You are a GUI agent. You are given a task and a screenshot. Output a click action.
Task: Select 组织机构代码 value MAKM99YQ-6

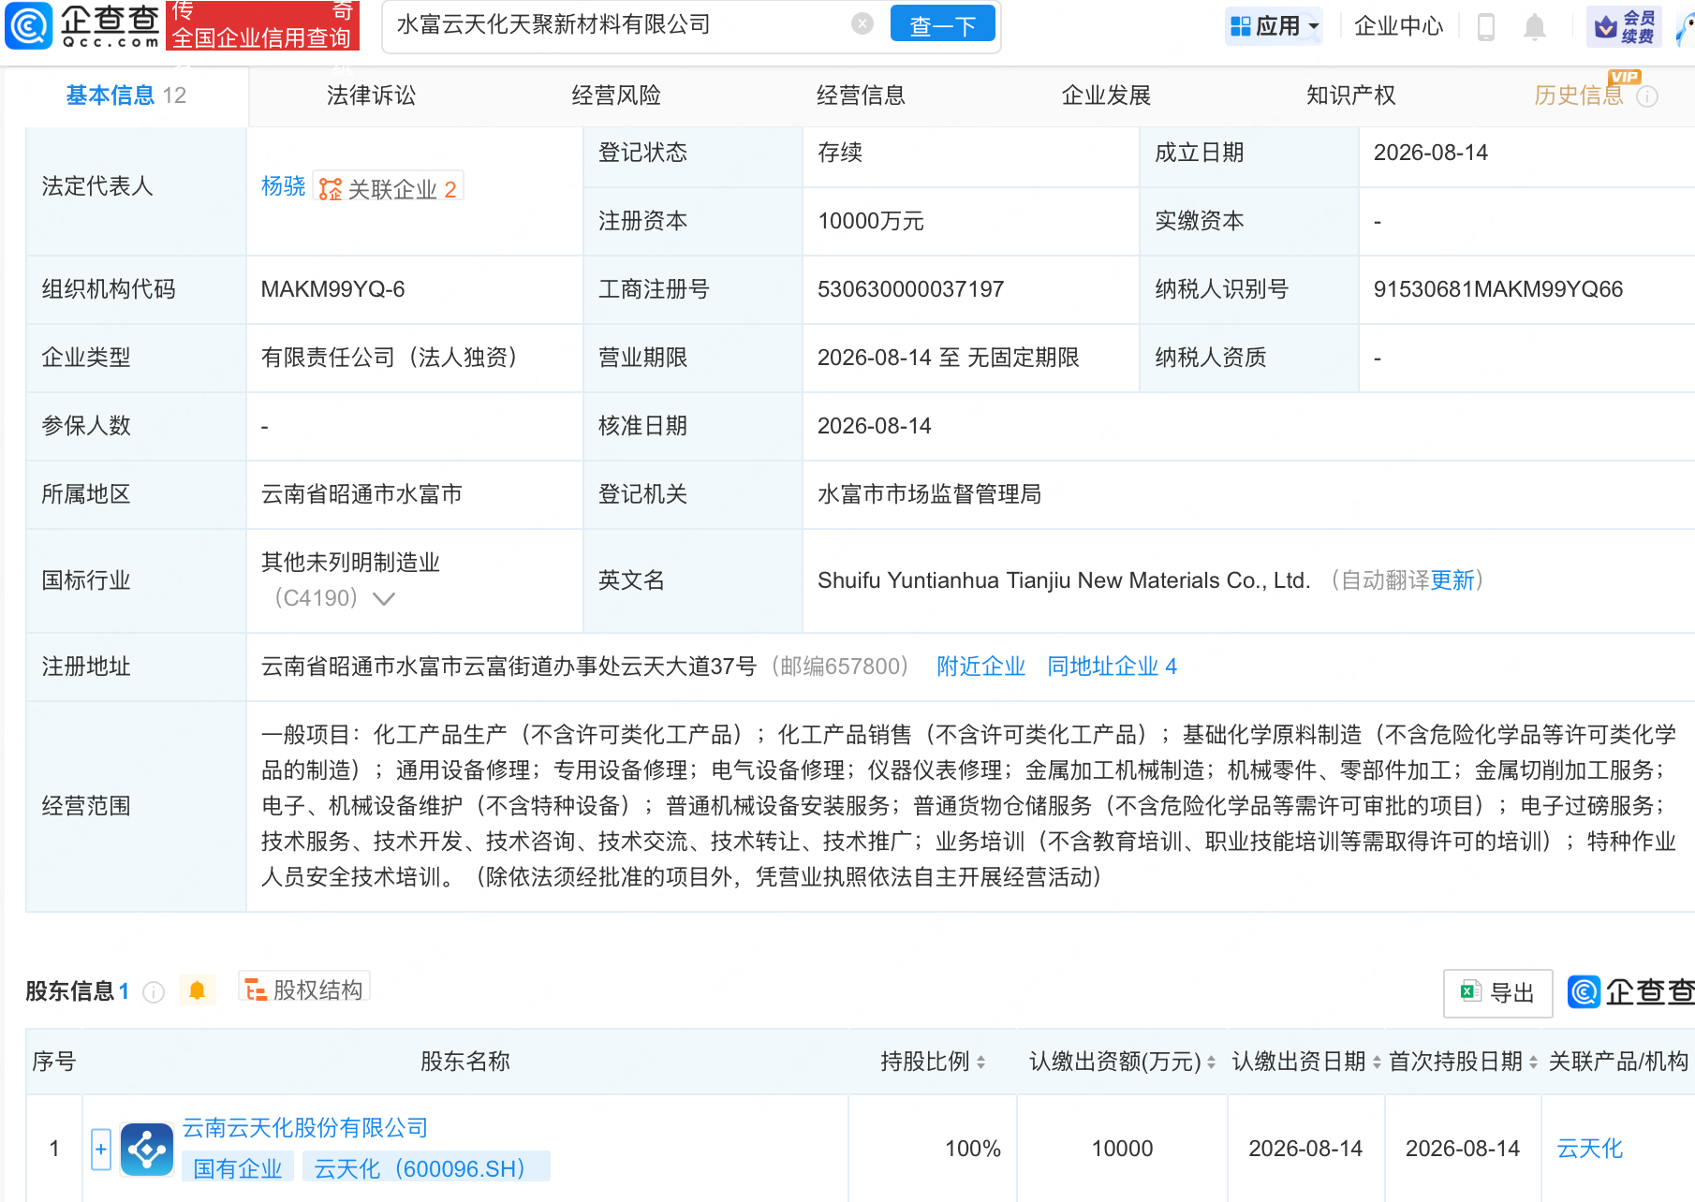tap(332, 289)
